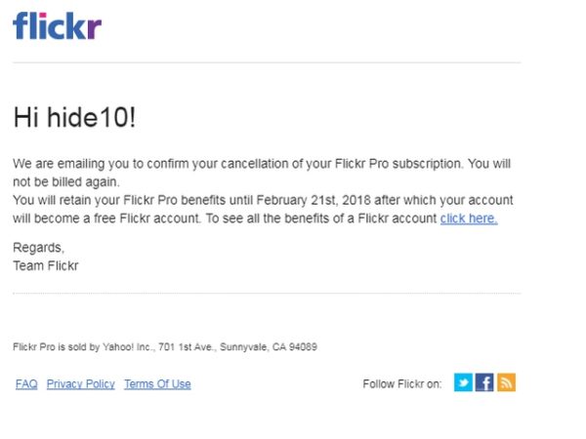The image size is (586, 439).
Task: Open the Terms Of Use link
Action: point(157,383)
